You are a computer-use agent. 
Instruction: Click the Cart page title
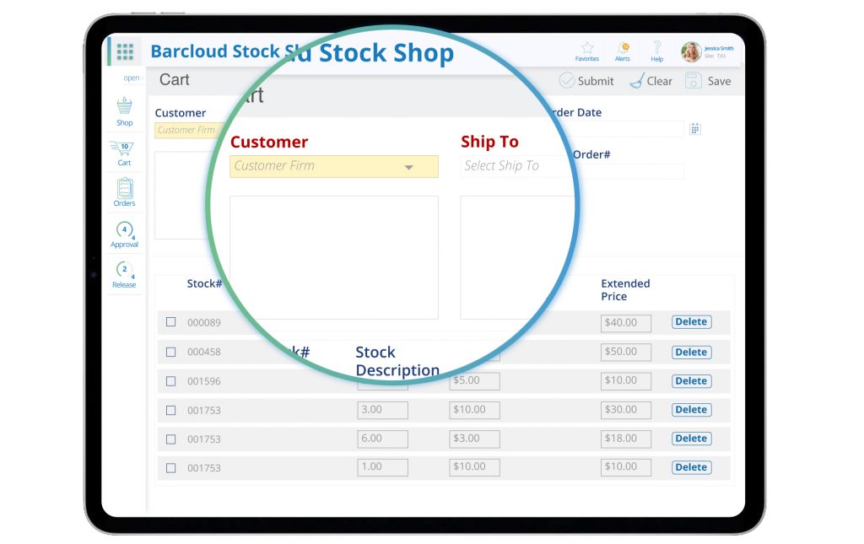(174, 80)
